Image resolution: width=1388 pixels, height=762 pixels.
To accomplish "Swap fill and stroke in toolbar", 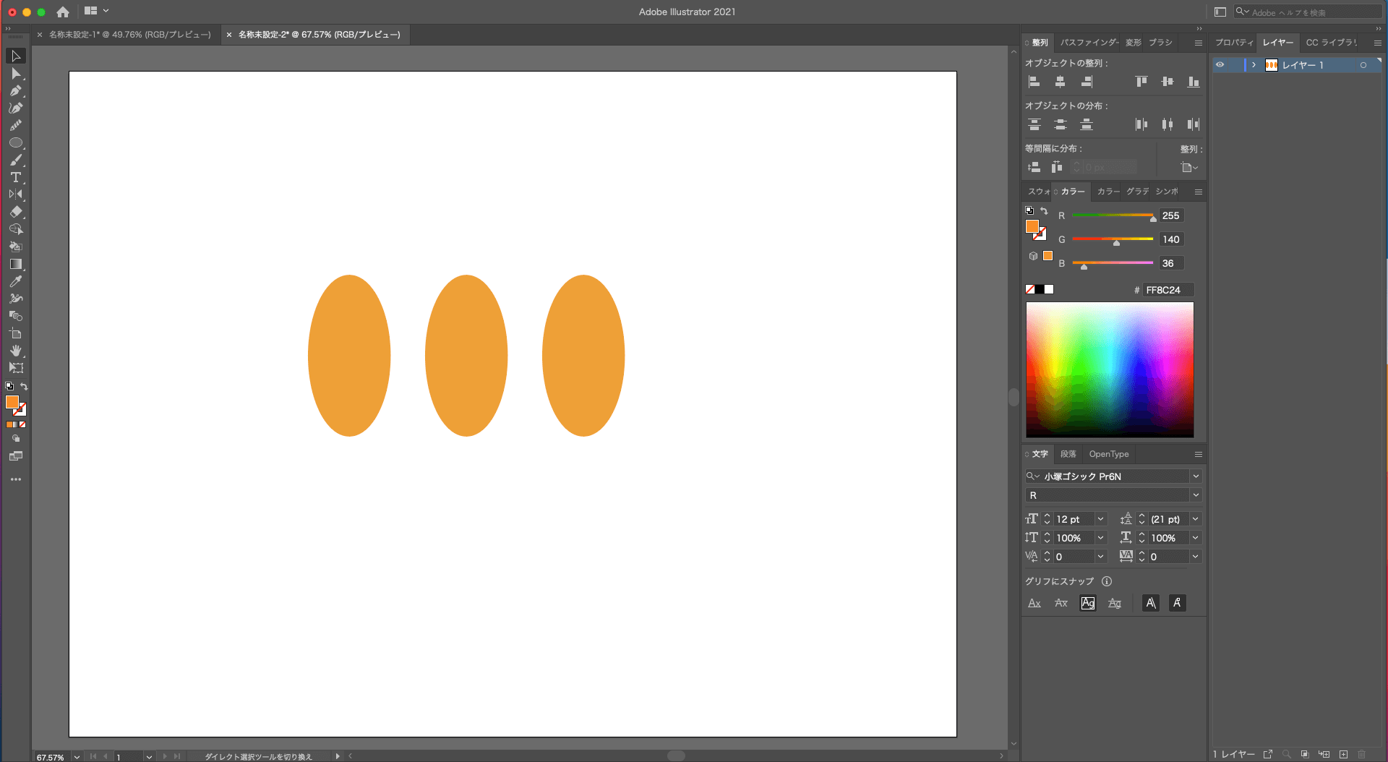I will [x=24, y=387].
